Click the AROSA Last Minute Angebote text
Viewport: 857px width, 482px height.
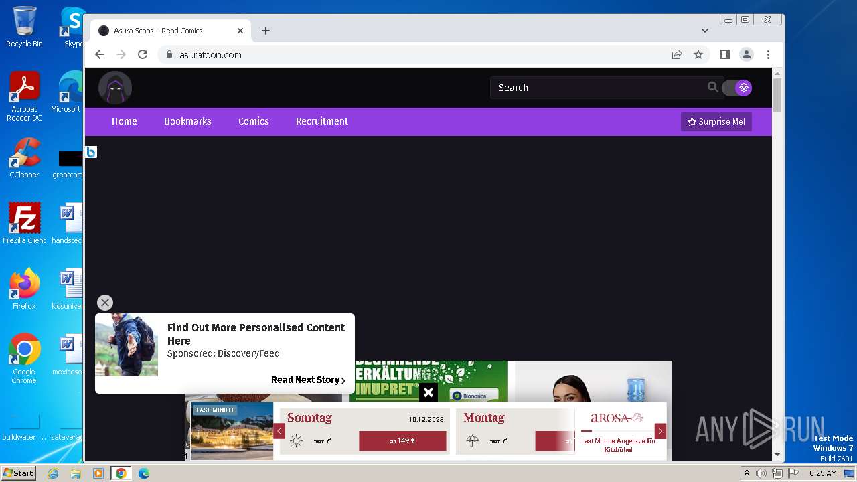pyautogui.click(x=619, y=445)
